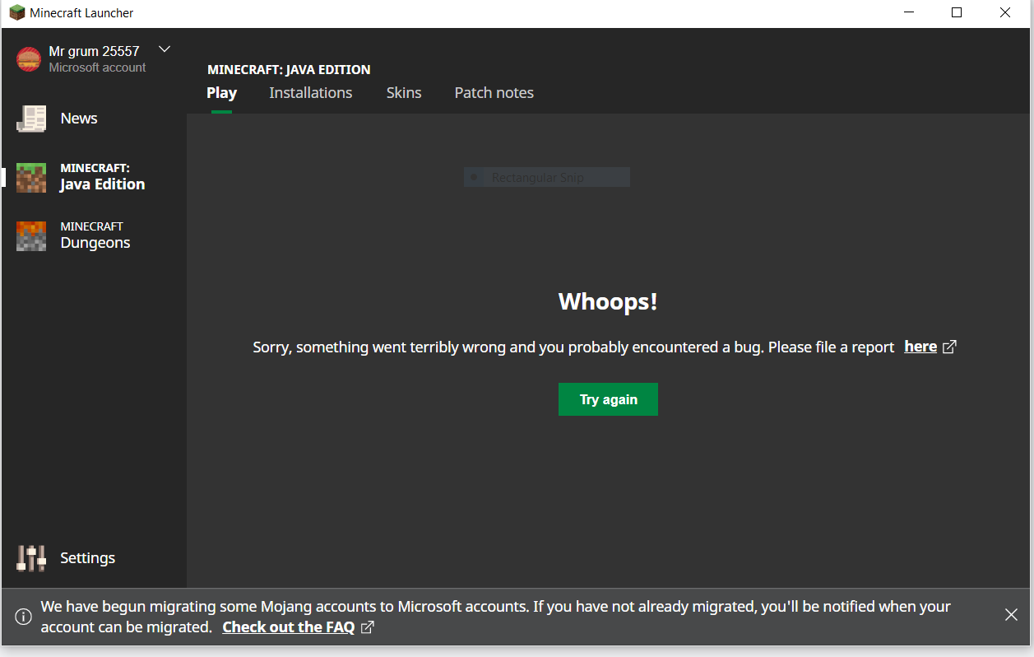
Task: Click the 'Rectangular Snip' ghost label
Action: pyautogui.click(x=537, y=178)
